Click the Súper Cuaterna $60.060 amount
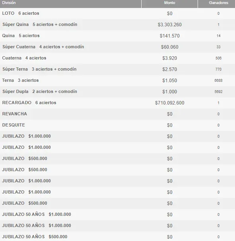The width and height of the screenshot is (235, 241). click(x=169, y=47)
